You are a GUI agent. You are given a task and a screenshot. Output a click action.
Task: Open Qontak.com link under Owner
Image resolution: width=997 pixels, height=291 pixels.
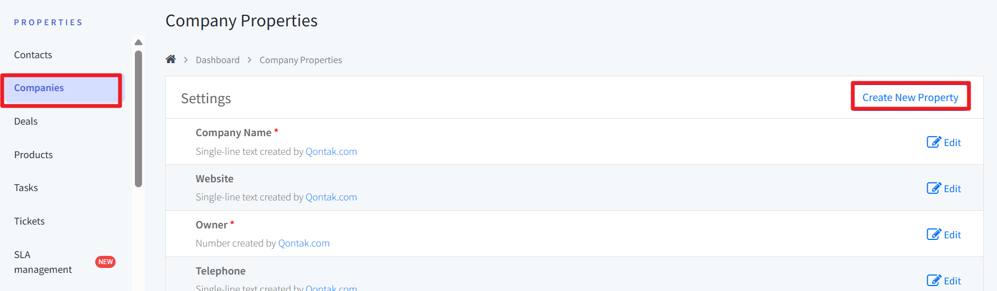pos(303,243)
